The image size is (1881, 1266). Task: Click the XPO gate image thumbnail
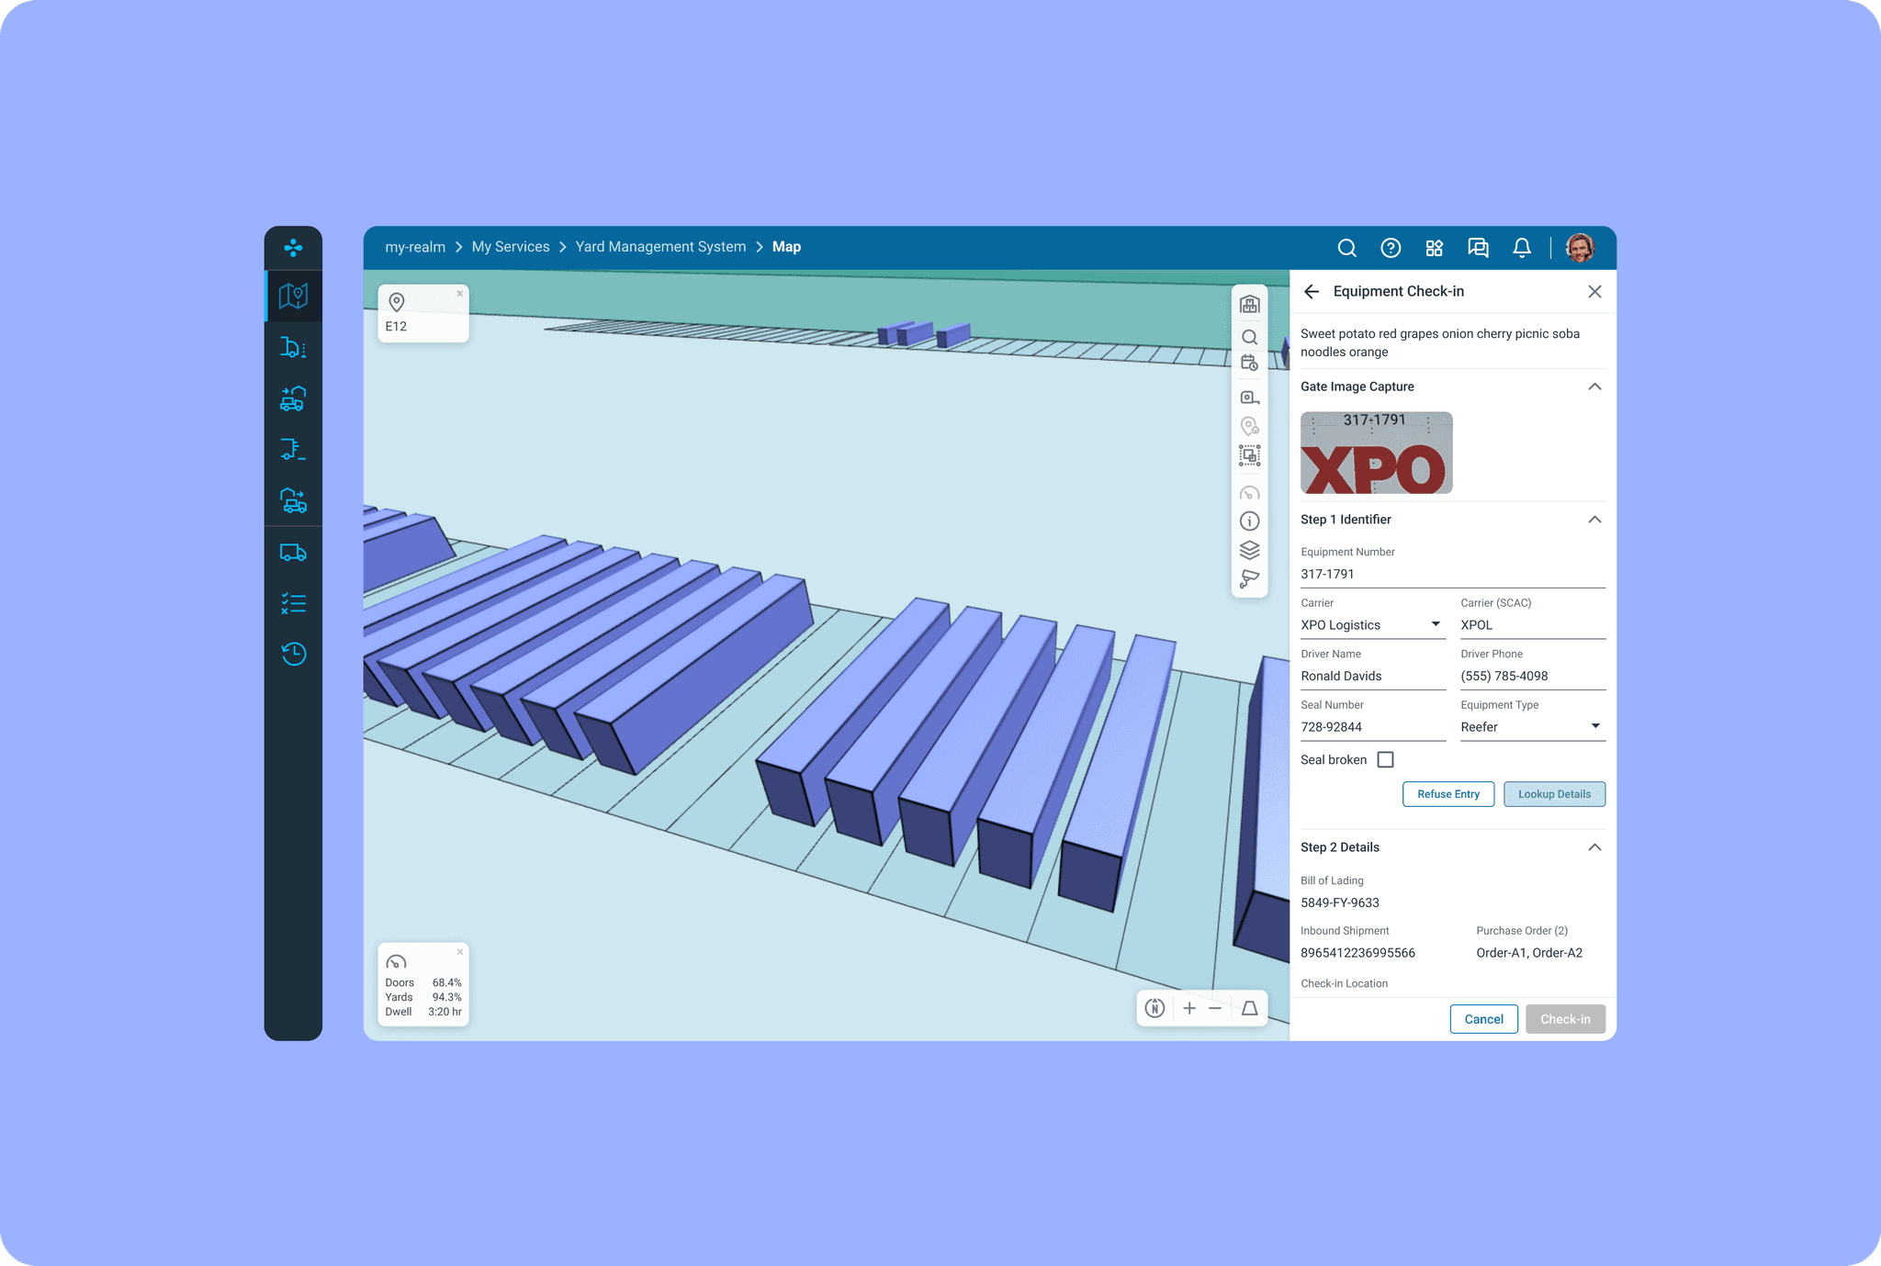click(1376, 453)
